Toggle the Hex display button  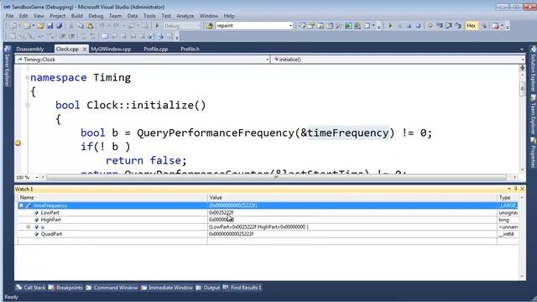tap(472, 26)
